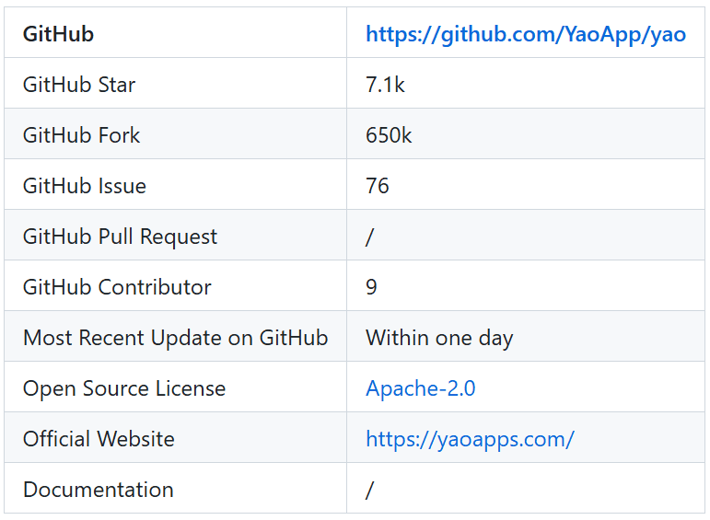710x520 pixels.
Task: Select the Official Website row label
Action: pos(99,439)
